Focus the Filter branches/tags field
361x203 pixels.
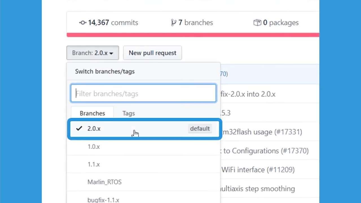pos(144,93)
